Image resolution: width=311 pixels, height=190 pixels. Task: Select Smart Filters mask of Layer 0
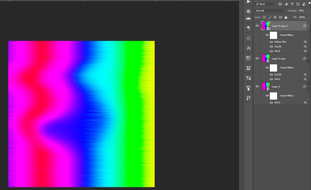pyautogui.click(x=273, y=96)
